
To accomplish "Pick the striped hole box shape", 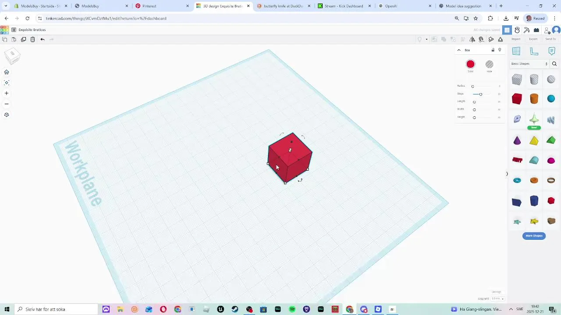I will click(517, 79).
